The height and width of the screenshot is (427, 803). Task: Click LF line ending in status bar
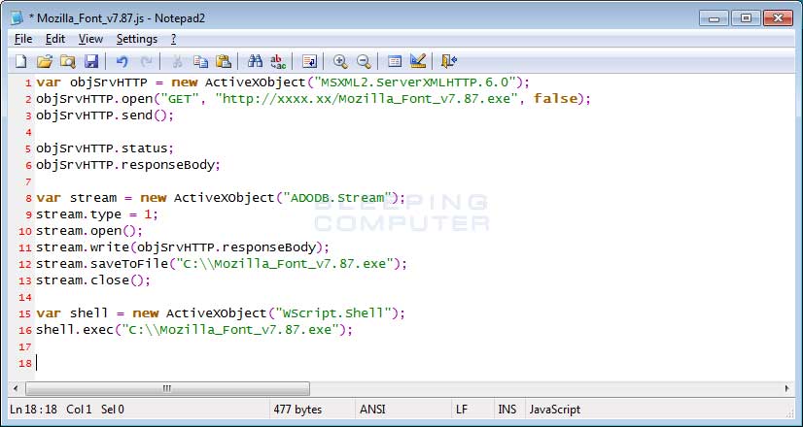tap(461, 410)
